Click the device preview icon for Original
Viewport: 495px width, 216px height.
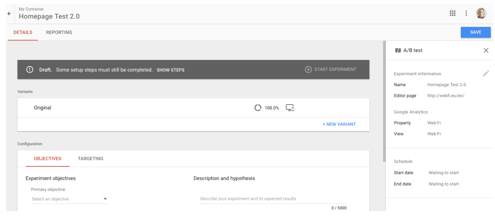[x=290, y=108]
